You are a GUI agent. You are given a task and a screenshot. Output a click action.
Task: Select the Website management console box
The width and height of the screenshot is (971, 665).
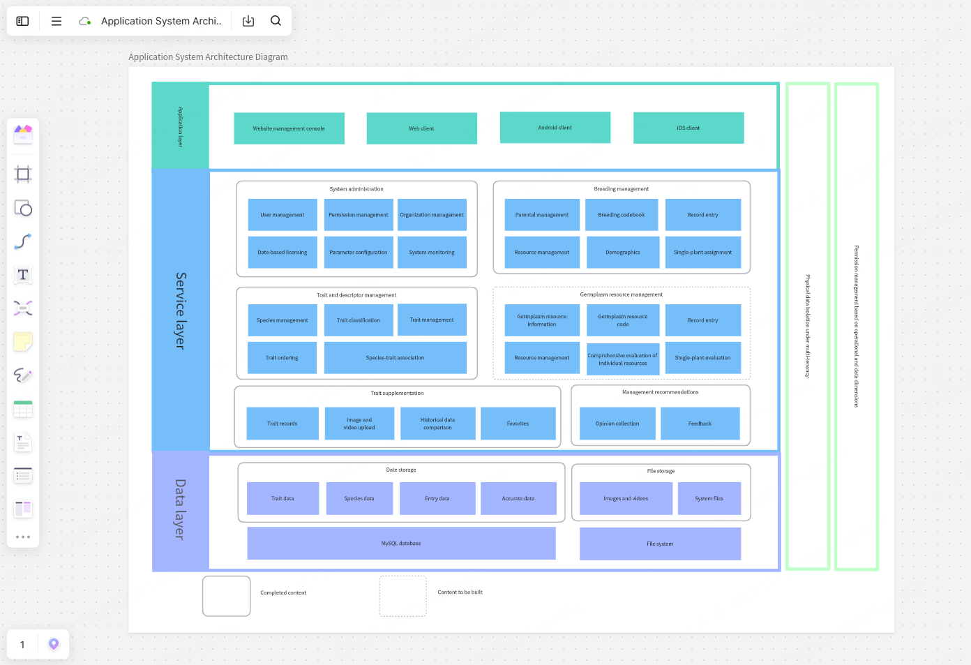(289, 128)
